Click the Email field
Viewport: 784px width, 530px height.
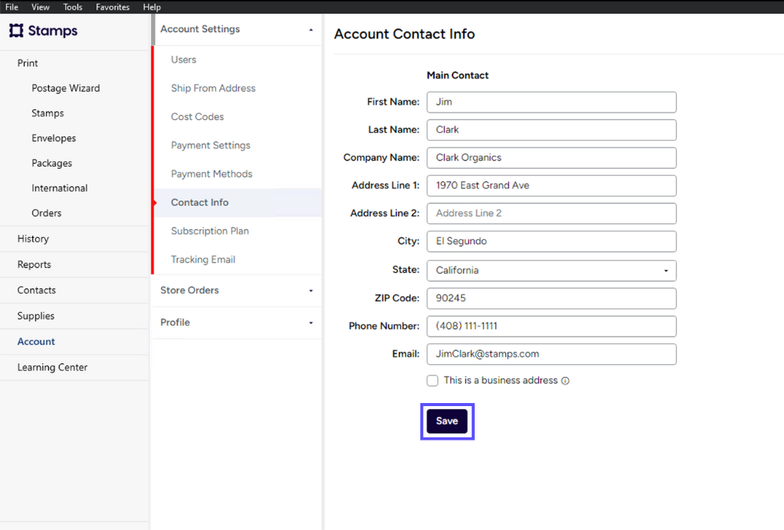[551, 354]
